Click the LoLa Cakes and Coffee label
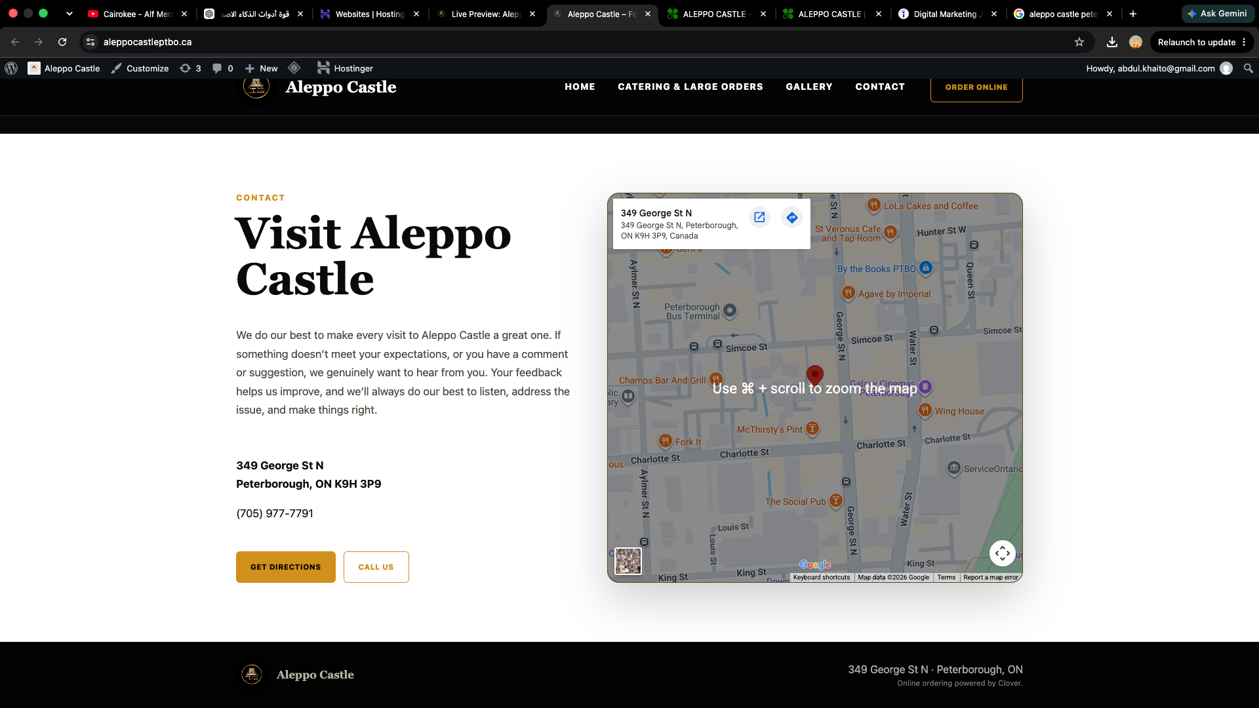1259x708 pixels. [x=930, y=206]
